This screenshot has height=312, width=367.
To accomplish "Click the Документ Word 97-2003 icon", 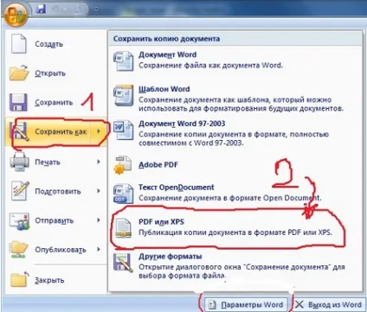I will (x=124, y=130).
